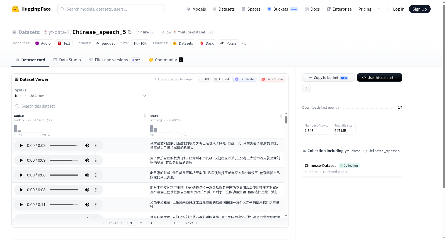Click Copy to bucket button
The width and height of the screenshot is (446, 240).
(328, 77)
